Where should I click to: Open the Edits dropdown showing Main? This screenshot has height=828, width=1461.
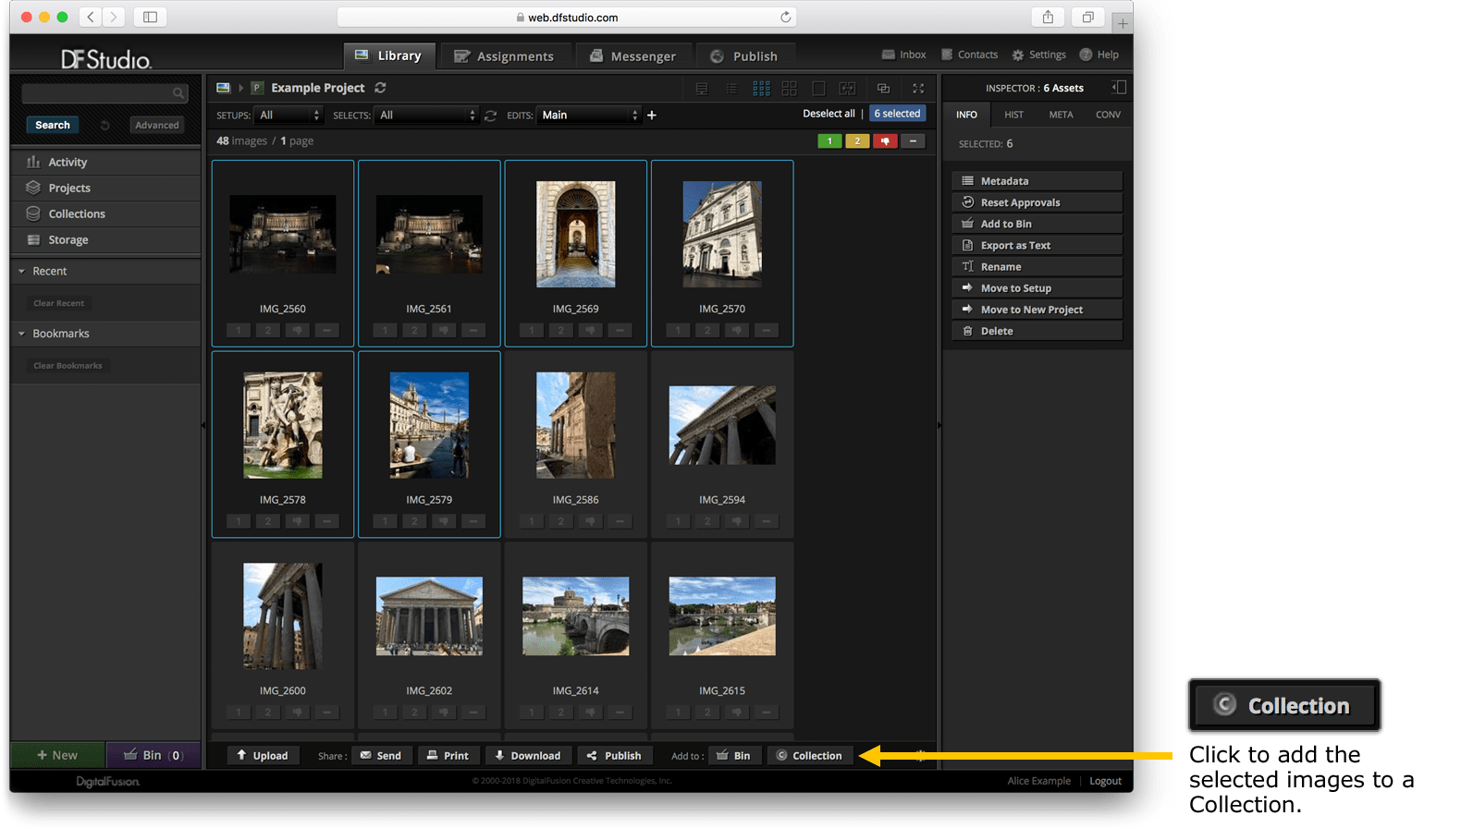pyautogui.click(x=589, y=116)
